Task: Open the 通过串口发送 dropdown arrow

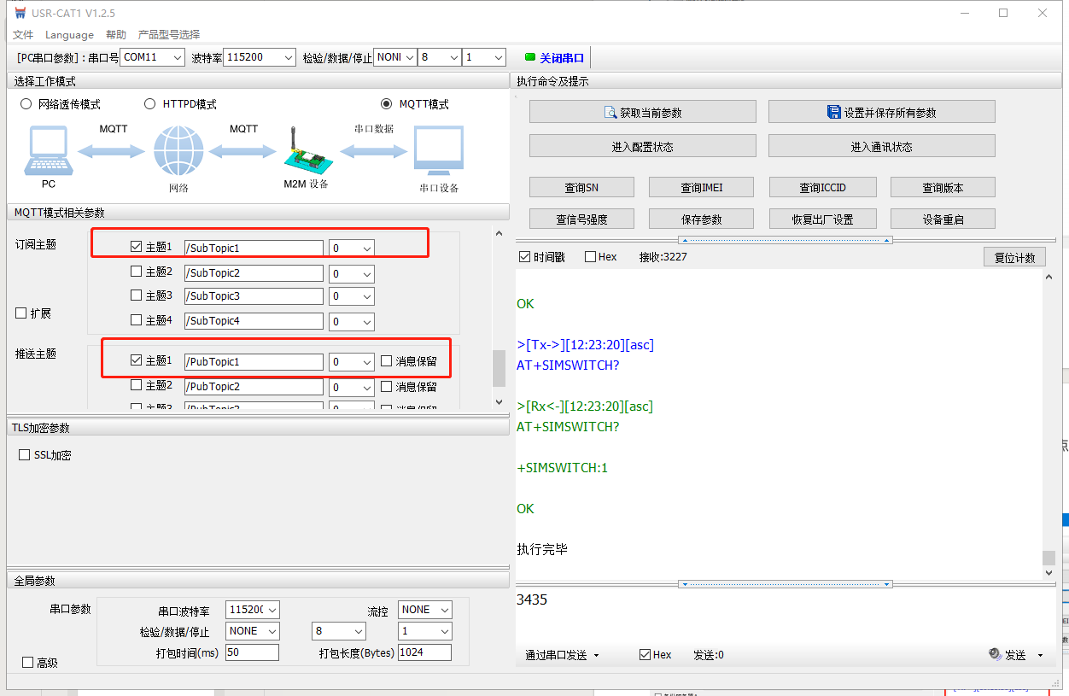Action: click(x=596, y=655)
